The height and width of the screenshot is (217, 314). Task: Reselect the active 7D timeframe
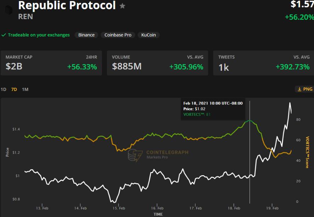click(x=15, y=90)
